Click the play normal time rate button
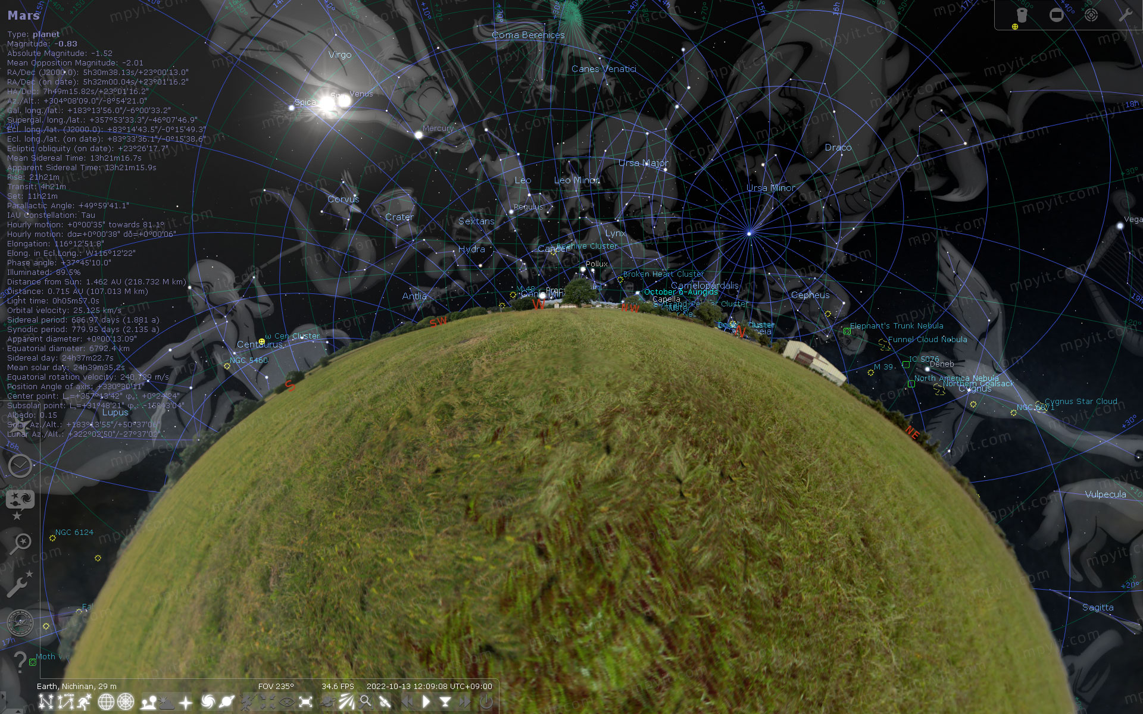This screenshot has width=1143, height=714. pos(426,702)
